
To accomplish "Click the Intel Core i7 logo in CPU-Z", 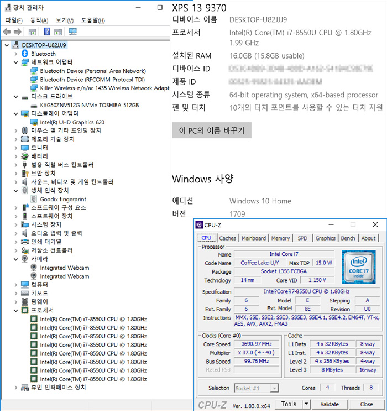I will 359,267.
